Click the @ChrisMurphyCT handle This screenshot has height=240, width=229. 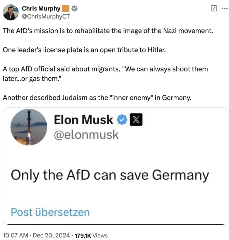point(46,16)
